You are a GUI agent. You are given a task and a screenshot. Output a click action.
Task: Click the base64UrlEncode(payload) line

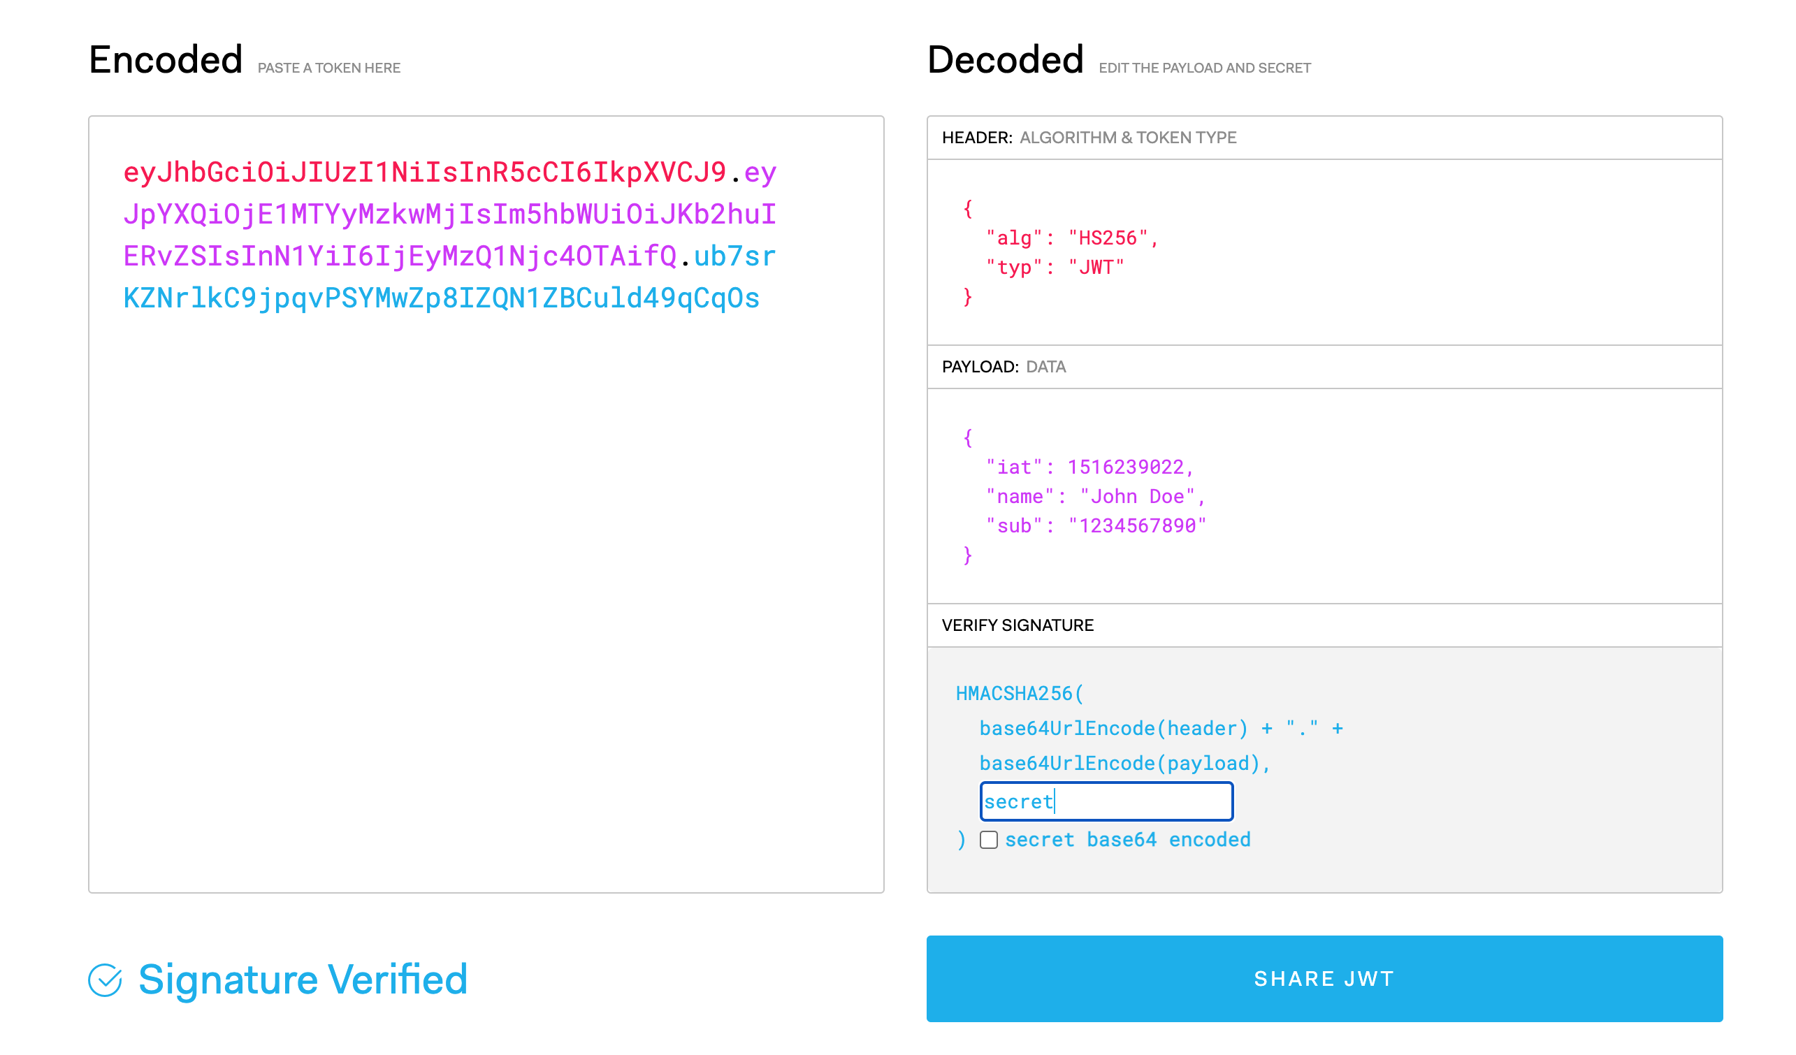click(1124, 764)
